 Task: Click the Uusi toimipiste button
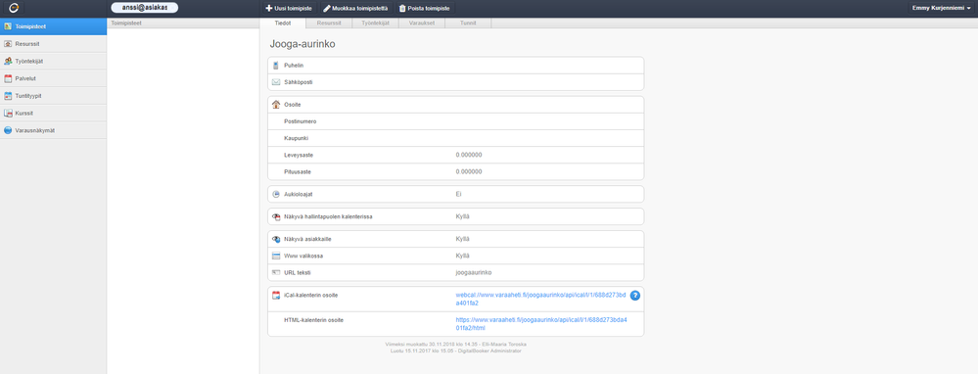(289, 9)
